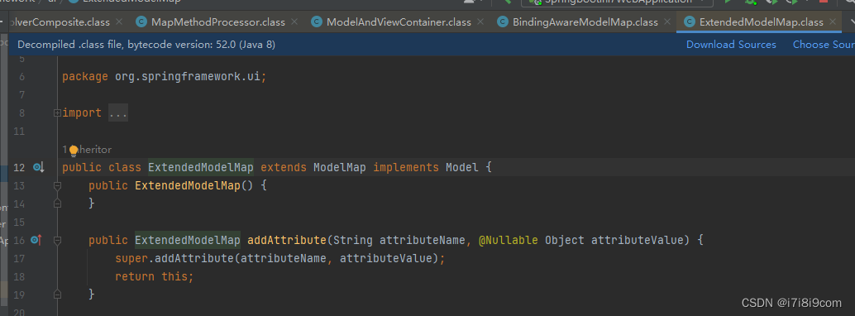Expand the folded import block on line 8

coord(57,113)
